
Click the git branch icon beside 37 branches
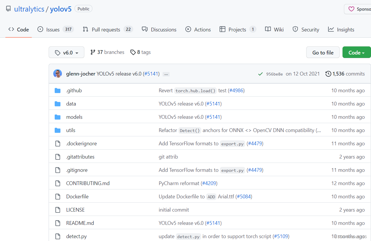coord(93,52)
